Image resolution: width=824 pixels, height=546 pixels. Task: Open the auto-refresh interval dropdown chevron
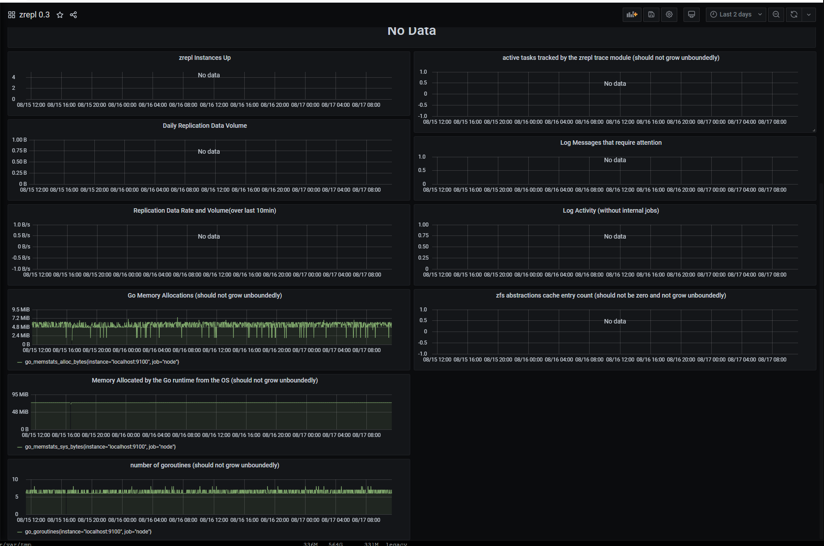809,14
